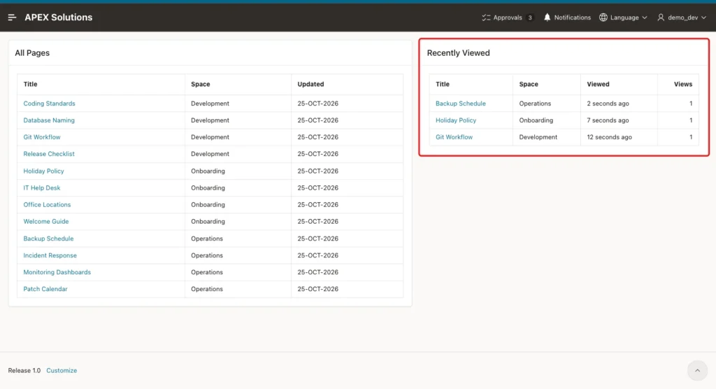Open Approvals from the top bar

(508, 17)
